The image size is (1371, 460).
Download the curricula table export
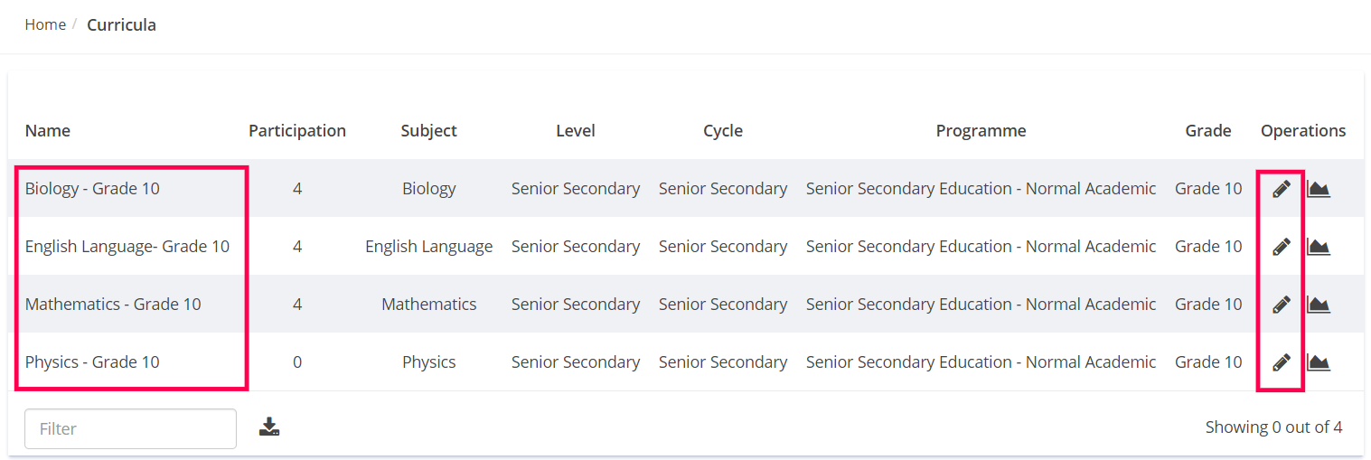pyautogui.click(x=269, y=427)
